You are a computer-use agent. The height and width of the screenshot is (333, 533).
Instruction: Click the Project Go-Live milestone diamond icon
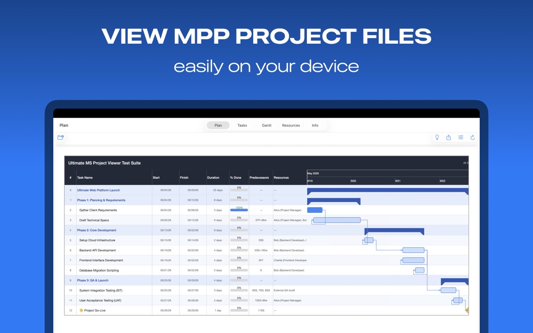[81, 310]
